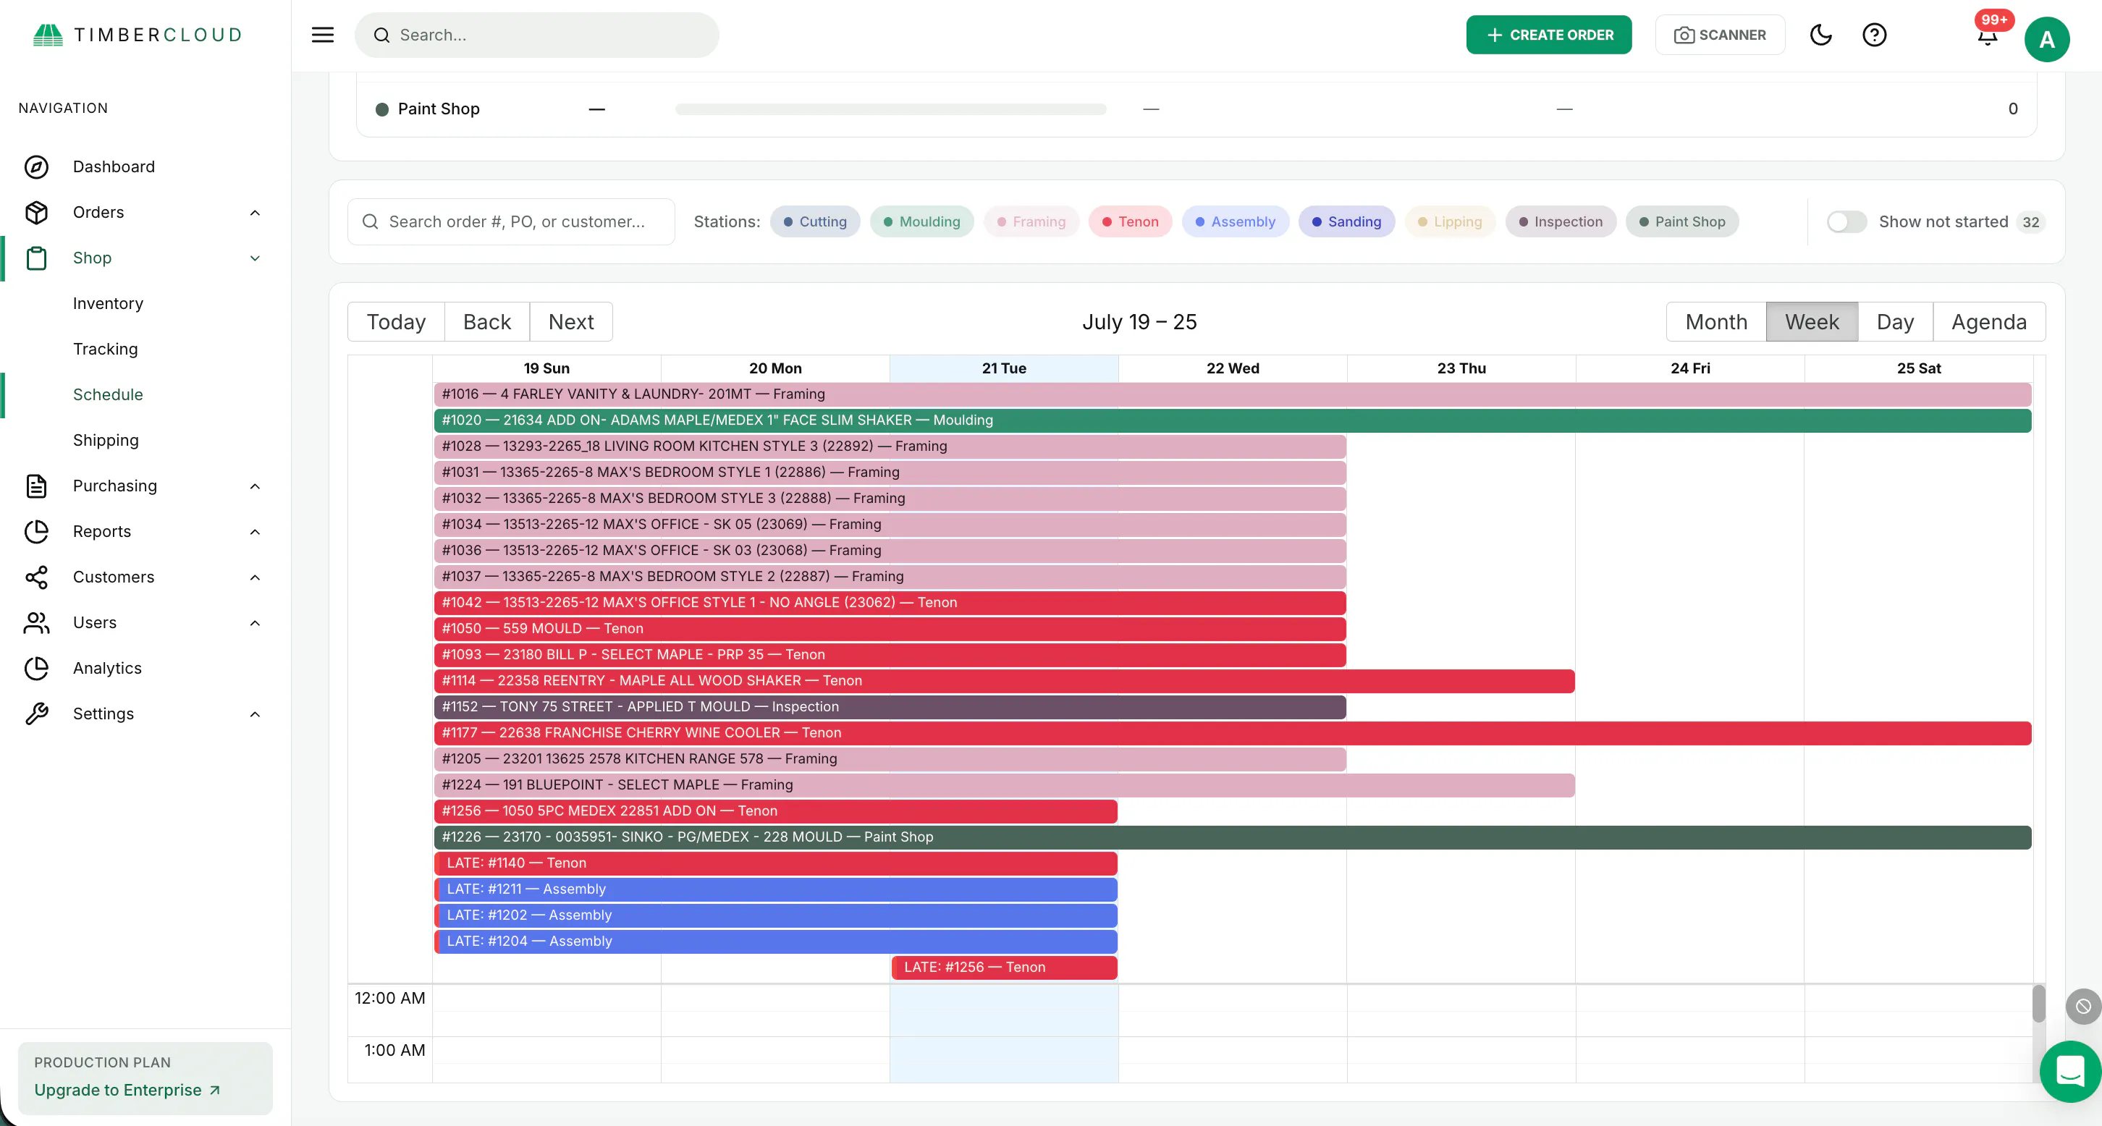This screenshot has height=1126, width=2102.
Task: Expand the Purchasing chevron
Action: pos(255,486)
